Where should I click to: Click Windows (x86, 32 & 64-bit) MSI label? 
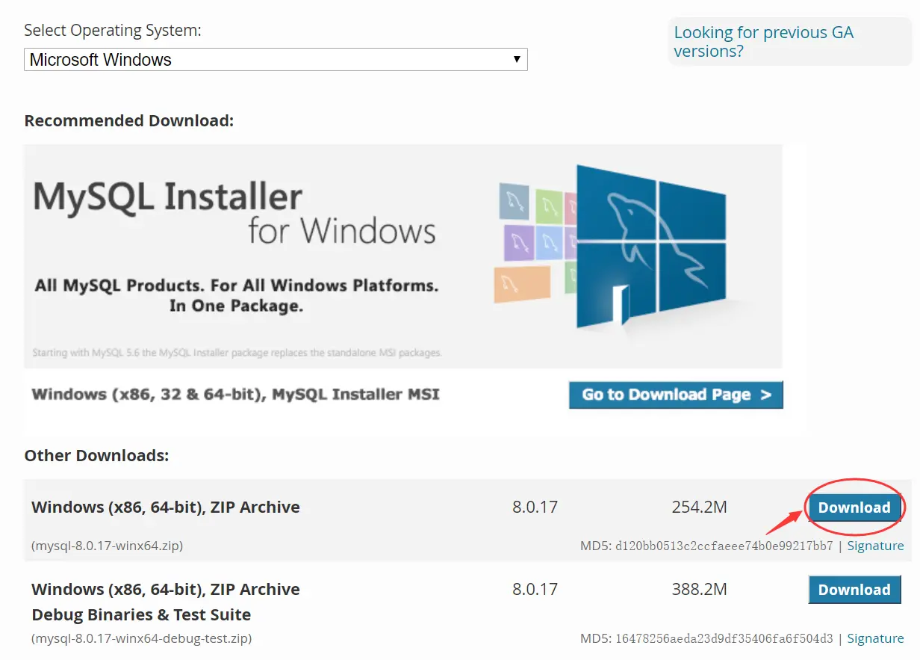point(236,394)
